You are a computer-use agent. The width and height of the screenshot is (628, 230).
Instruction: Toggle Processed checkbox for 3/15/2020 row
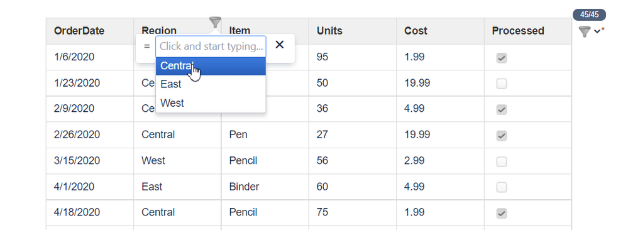coord(502,162)
